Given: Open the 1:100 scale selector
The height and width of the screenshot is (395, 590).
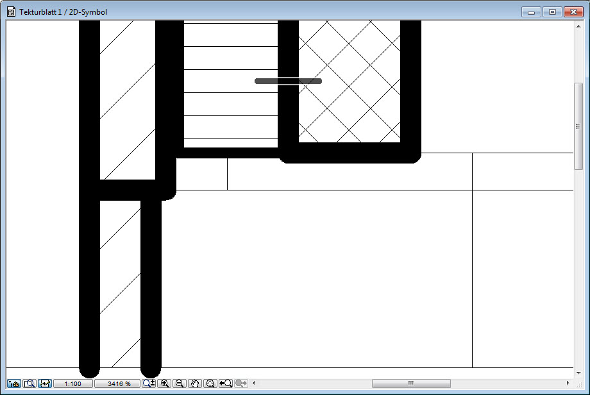Looking at the screenshot, I should tap(73, 383).
